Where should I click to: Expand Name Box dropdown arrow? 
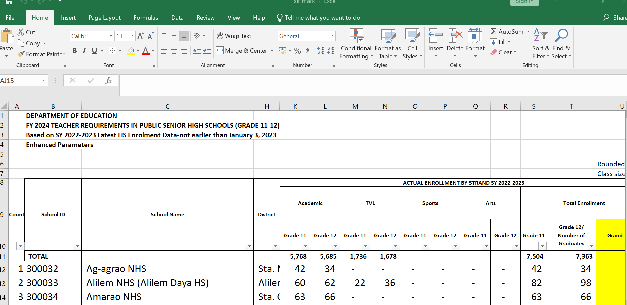[x=43, y=80]
